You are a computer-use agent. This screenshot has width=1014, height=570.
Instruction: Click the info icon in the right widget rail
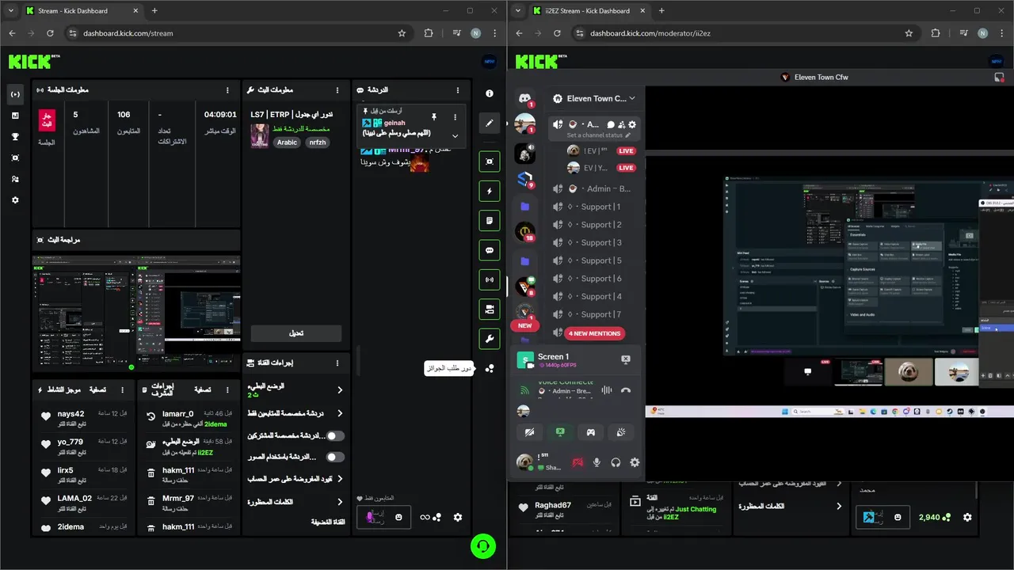pyautogui.click(x=490, y=93)
